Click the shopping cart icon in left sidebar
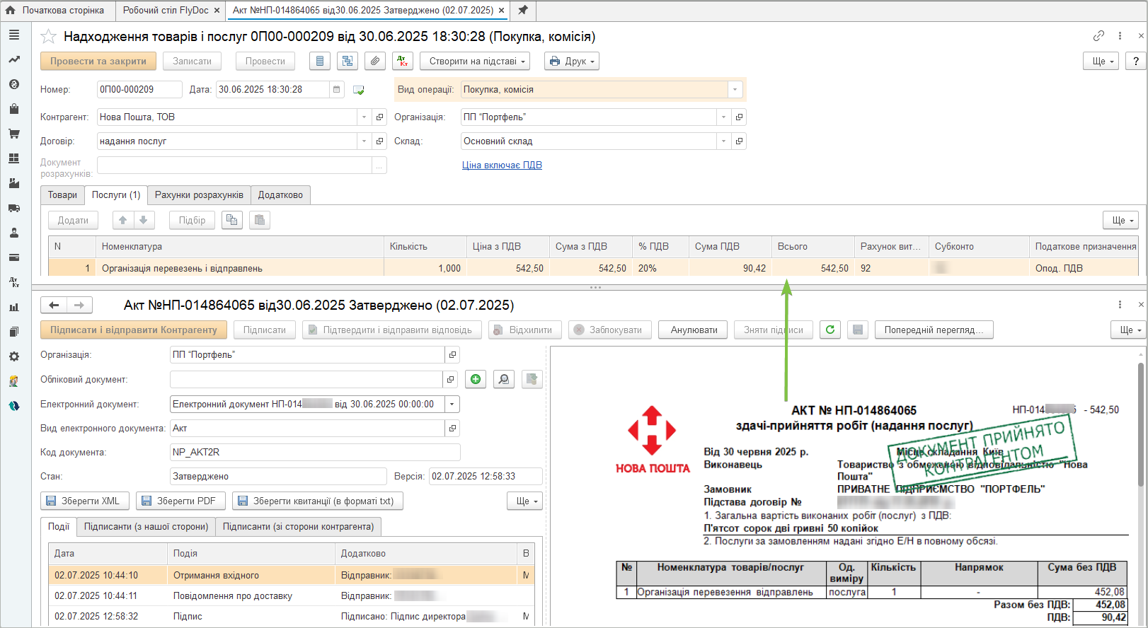1148x628 pixels. coord(13,134)
